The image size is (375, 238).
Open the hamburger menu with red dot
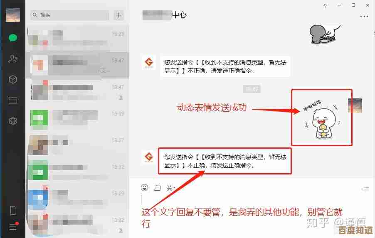click(x=13, y=226)
